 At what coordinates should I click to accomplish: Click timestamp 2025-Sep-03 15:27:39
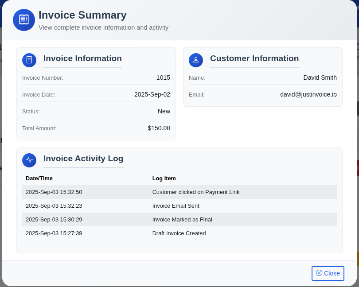point(54,233)
